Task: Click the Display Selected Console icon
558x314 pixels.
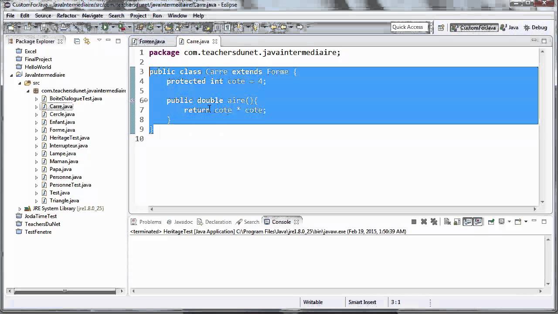Action: 501,222
